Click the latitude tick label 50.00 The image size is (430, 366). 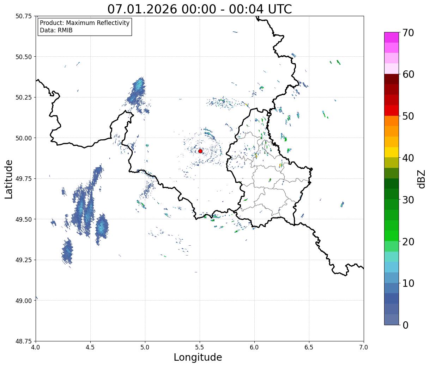click(24, 138)
